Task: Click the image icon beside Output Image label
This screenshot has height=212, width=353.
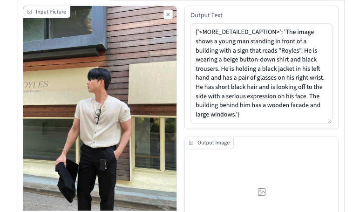Action: tap(191, 143)
